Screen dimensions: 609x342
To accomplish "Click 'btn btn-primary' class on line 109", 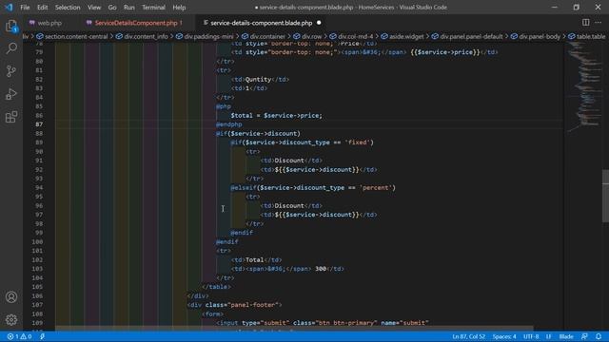I will coord(346,323).
